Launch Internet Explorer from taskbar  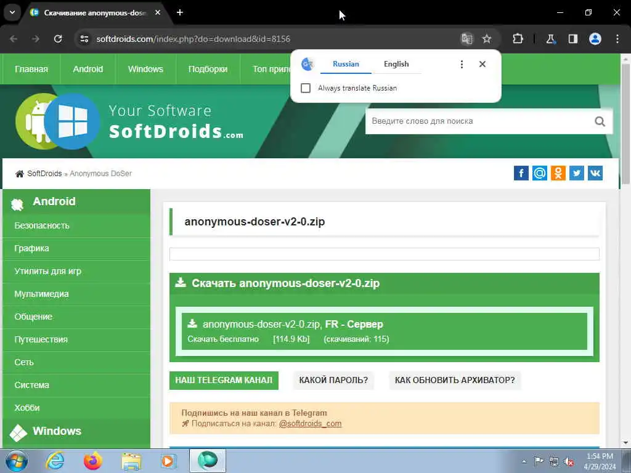point(55,461)
